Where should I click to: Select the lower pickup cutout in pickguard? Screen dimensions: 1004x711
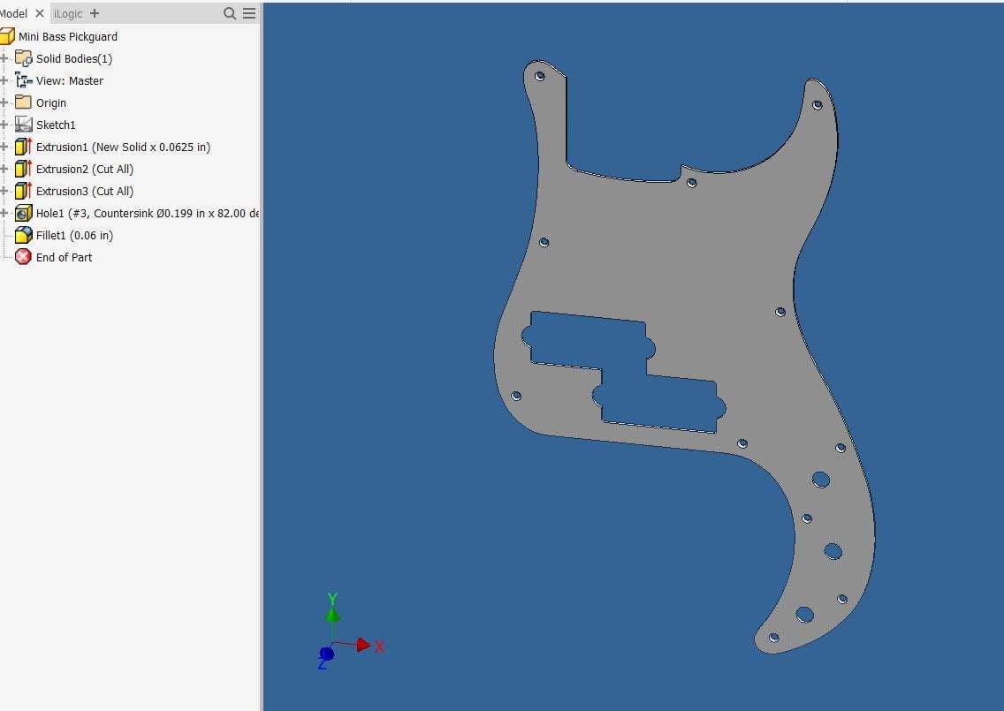click(x=659, y=399)
